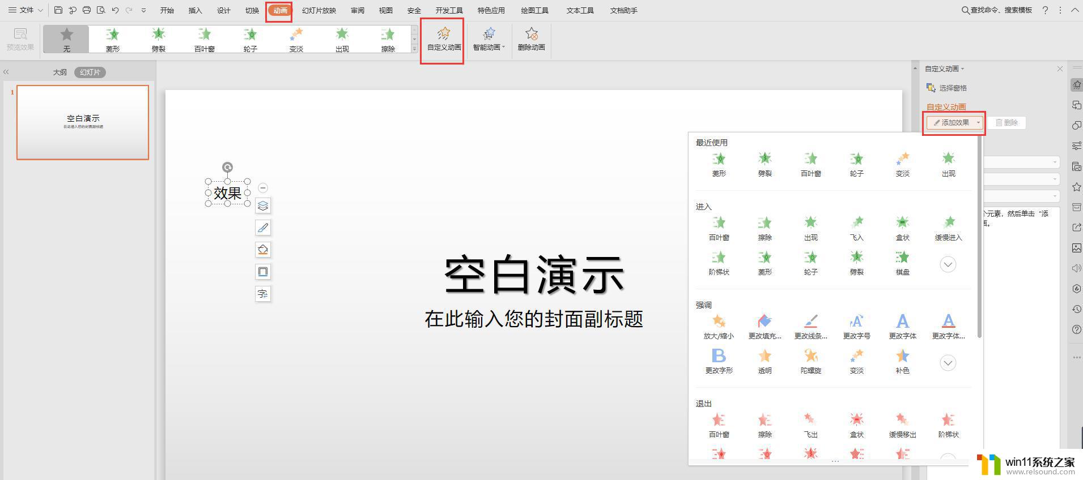
Task: Open the 切换 tab
Action: 252,10
